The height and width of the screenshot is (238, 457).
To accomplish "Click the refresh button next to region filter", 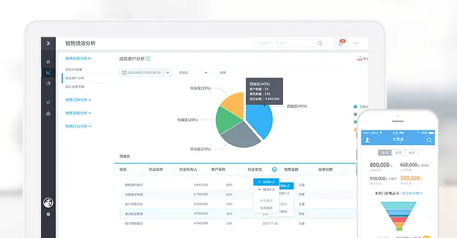I will coord(223,73).
